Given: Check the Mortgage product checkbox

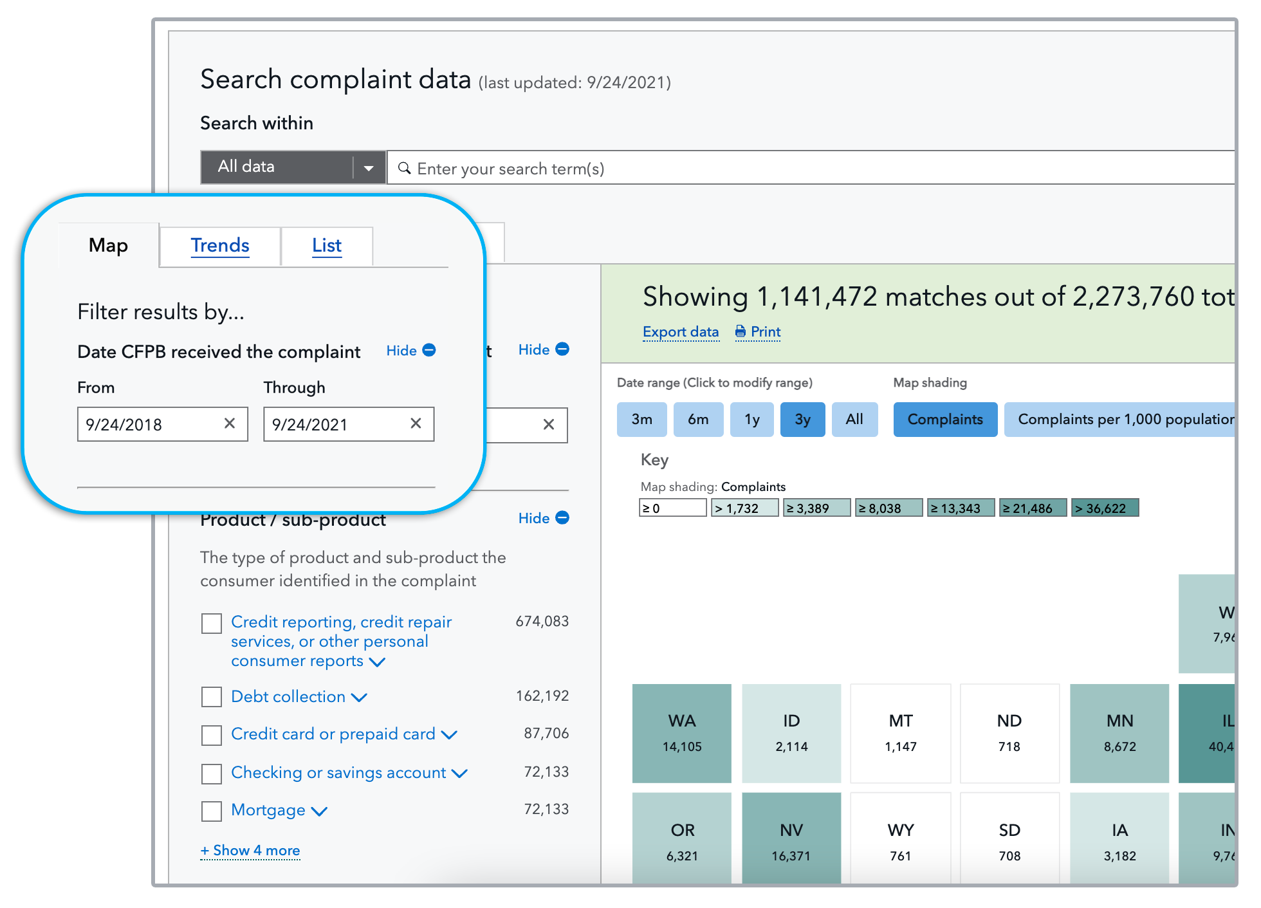Looking at the screenshot, I should tap(211, 811).
